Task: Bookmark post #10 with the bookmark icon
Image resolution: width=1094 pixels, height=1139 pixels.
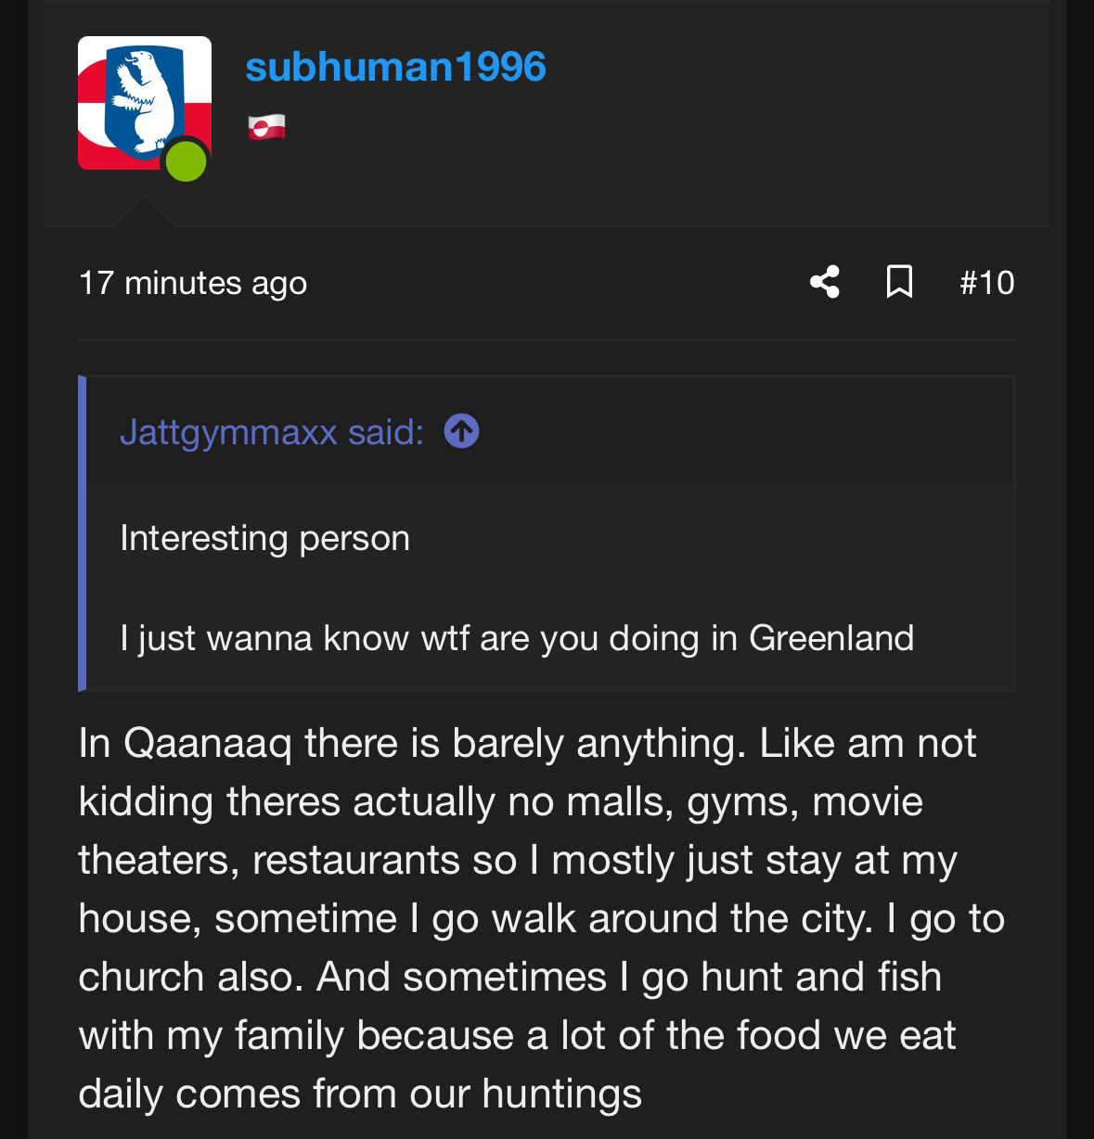Action: (x=899, y=282)
